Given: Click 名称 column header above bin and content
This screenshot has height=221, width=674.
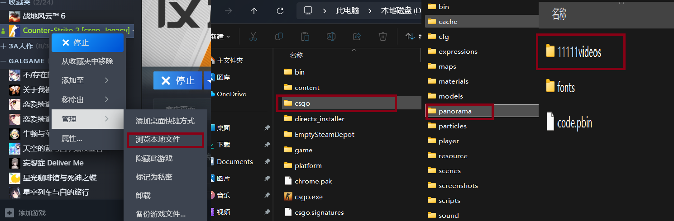Looking at the screenshot, I should click(296, 55).
